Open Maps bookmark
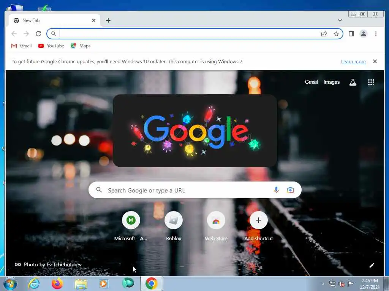Image resolution: width=389 pixels, height=291 pixels. pos(81,46)
